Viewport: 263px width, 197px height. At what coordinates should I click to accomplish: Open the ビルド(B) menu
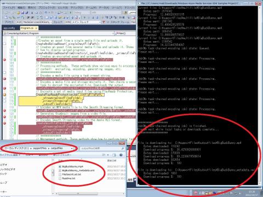tap(62, 8)
